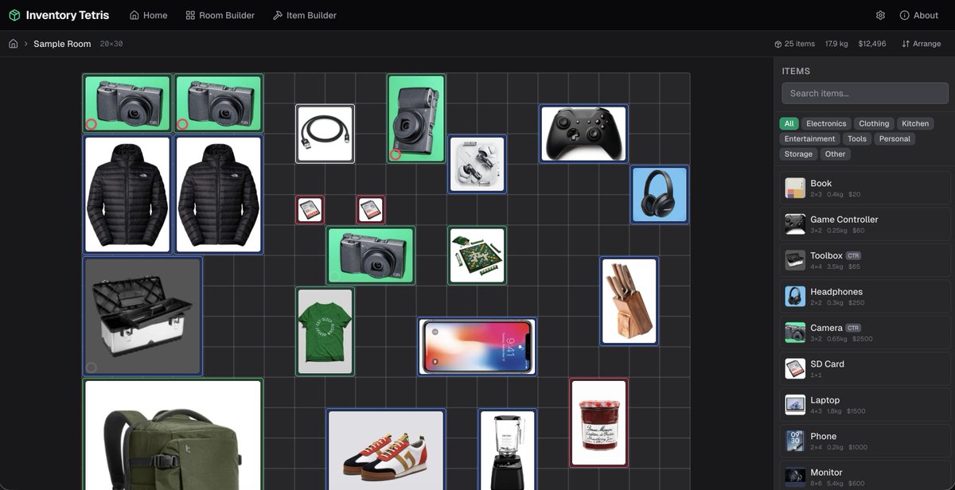Viewport: 955px width, 490px height.
Task: Filter items by Entertainment
Action: pos(810,138)
